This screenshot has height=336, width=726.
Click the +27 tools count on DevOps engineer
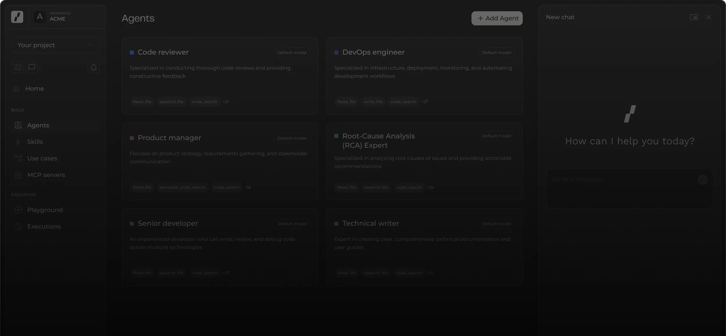coord(425,102)
